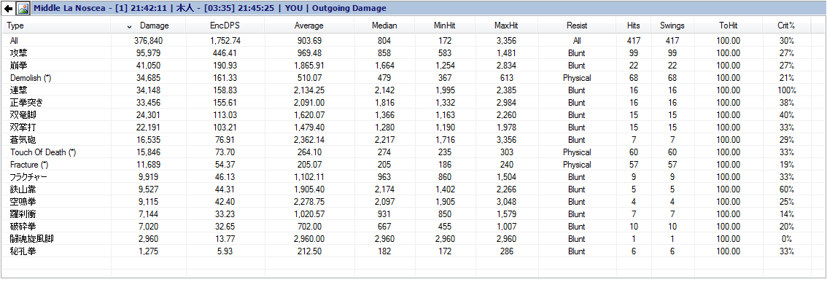Viewport: 827px width, 282px height.
Task: Click EncDPS cell 5.93
Action: click(x=226, y=251)
